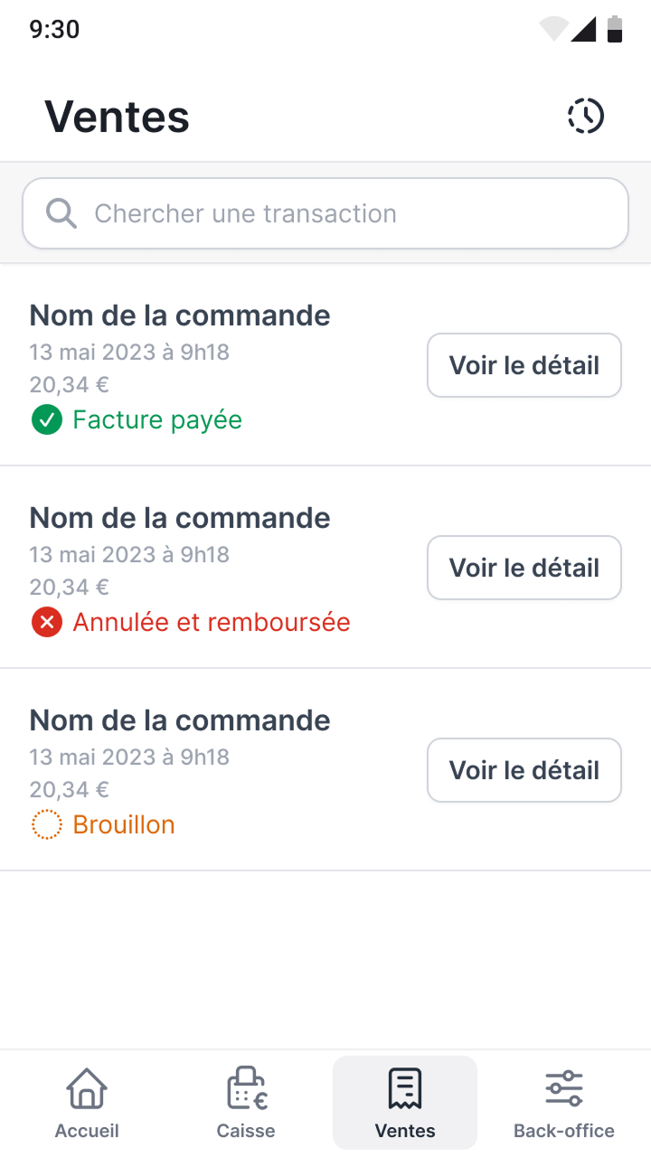Open details of the refunded order
The height and width of the screenshot is (1157, 651).
point(524,567)
